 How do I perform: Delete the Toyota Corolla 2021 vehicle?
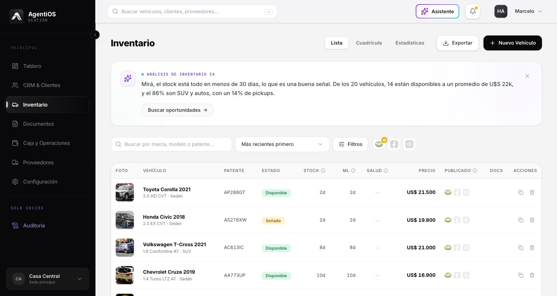[x=532, y=192]
